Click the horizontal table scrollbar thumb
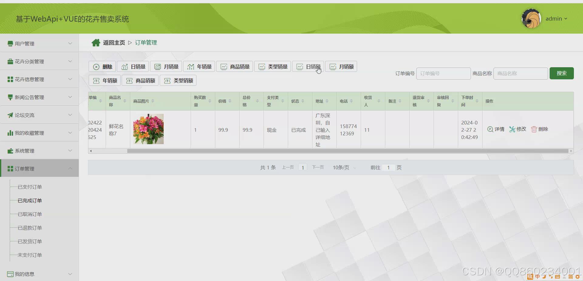Screen dimensions: 583x281 pos(348,151)
